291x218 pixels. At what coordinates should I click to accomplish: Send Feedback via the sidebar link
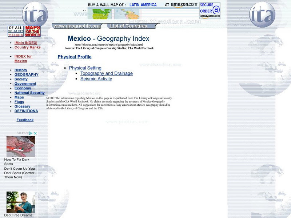point(25,120)
